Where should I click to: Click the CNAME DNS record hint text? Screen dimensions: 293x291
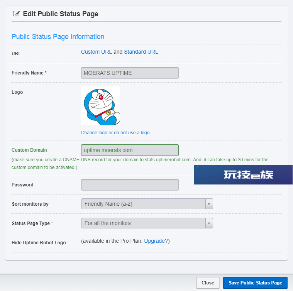coord(140,163)
